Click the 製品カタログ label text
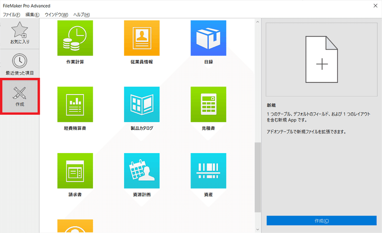This screenshot has height=233, width=382. 142,128
